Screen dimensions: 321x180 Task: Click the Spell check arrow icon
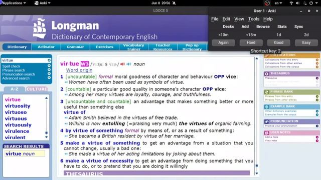coord(49,65)
